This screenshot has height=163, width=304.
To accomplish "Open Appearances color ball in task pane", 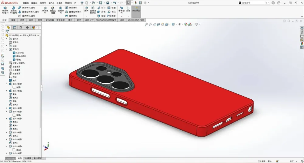I will click(302, 43).
